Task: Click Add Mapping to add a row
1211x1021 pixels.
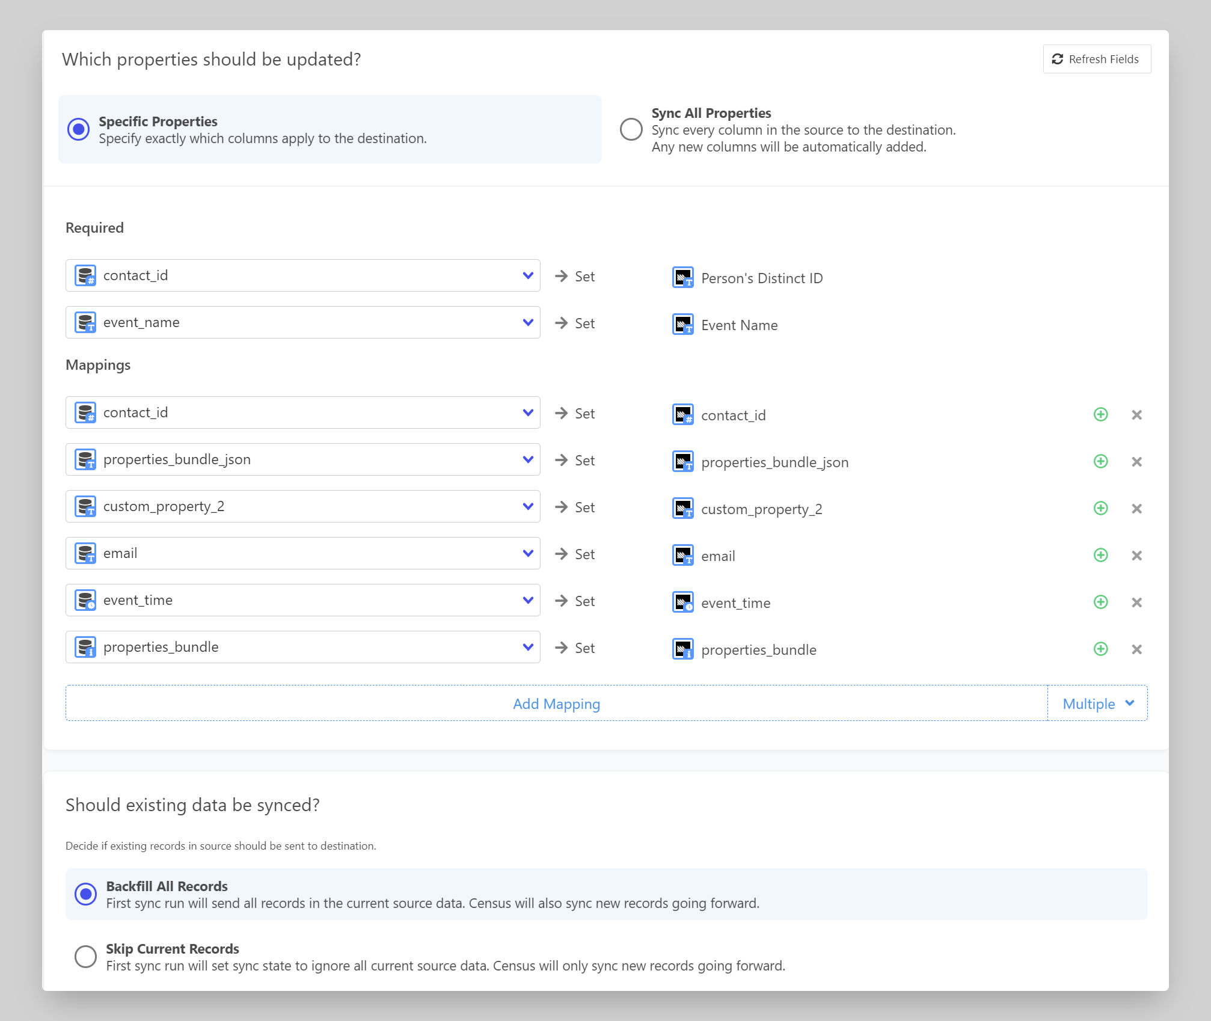Action: 556,704
